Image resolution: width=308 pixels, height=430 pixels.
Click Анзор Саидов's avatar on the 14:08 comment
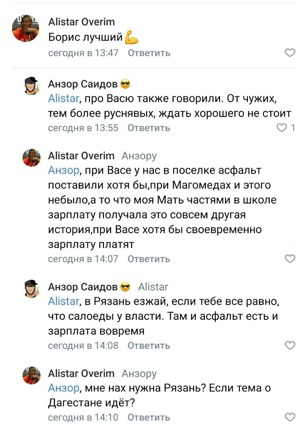pyautogui.click(x=31, y=289)
